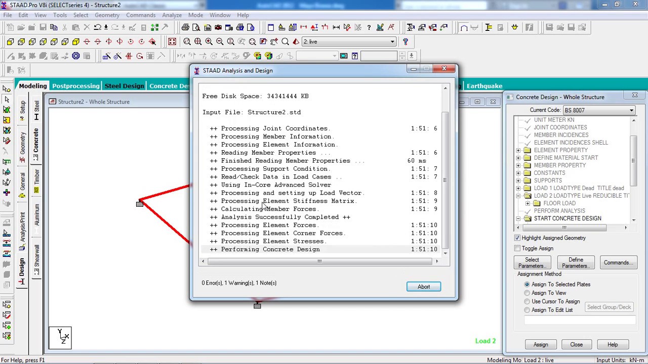The width and height of the screenshot is (648, 364).
Task: Click the Print icon in the toolbar
Action: click(x=185, y=27)
